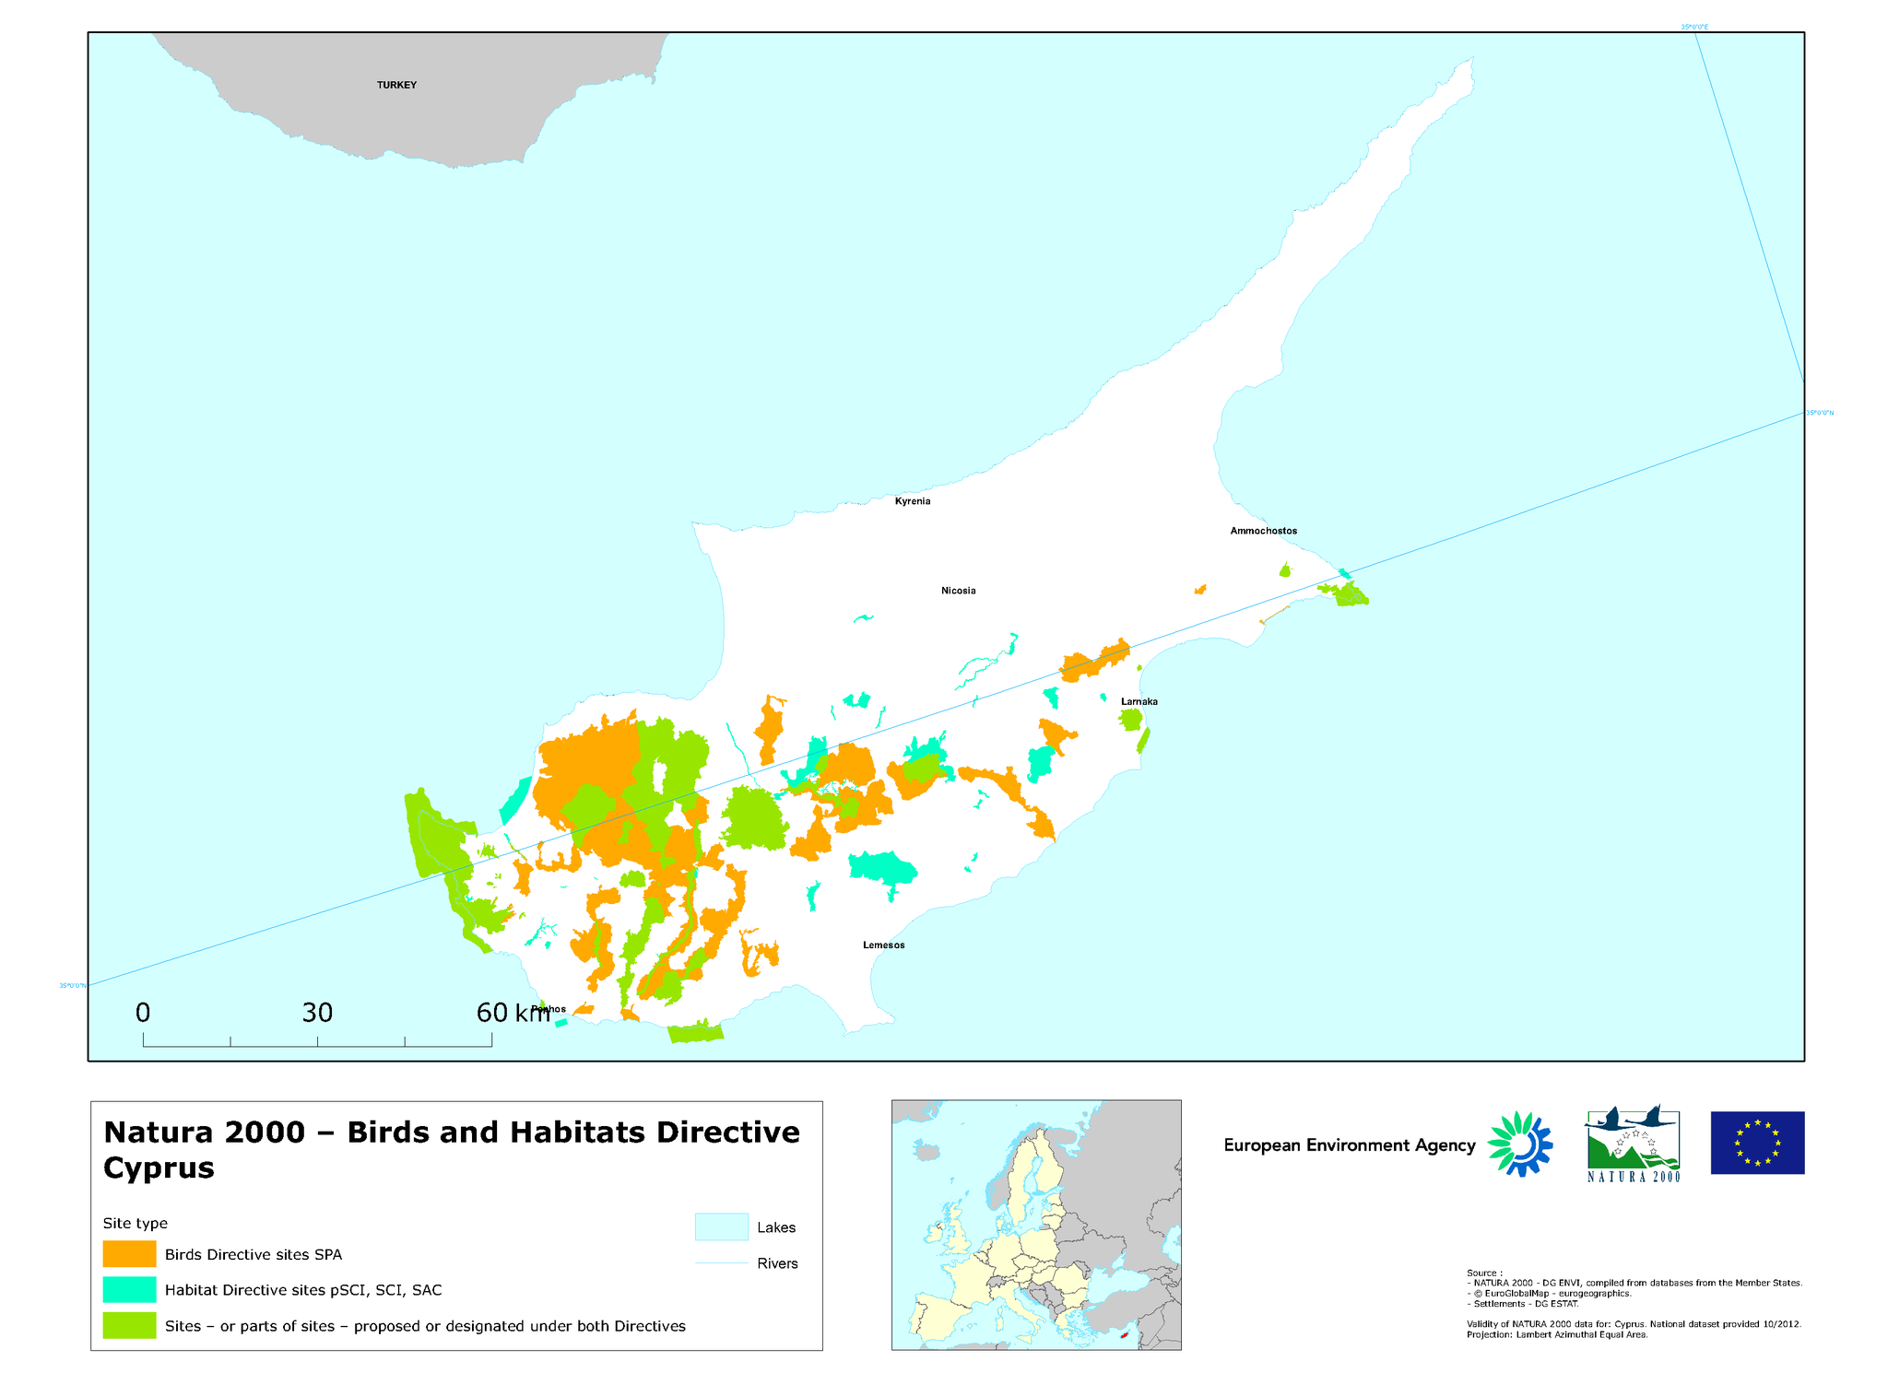Click the Europe inset locator map
Image resolution: width=1888 pixels, height=1373 pixels.
click(x=1035, y=1225)
